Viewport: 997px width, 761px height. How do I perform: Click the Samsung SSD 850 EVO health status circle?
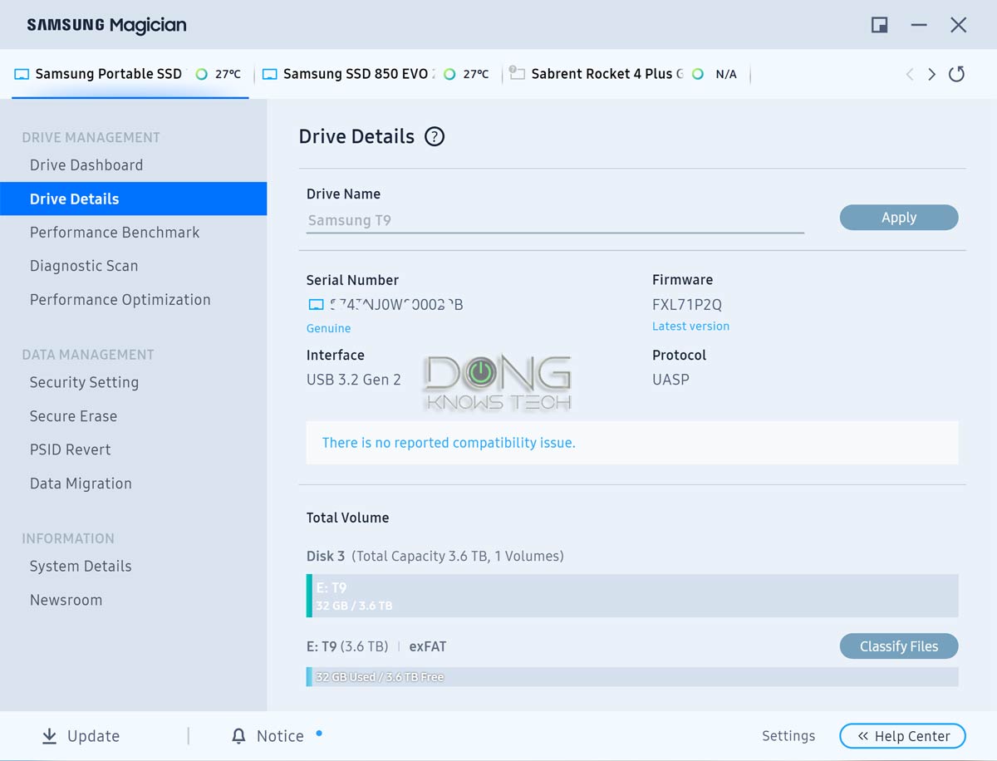449,74
